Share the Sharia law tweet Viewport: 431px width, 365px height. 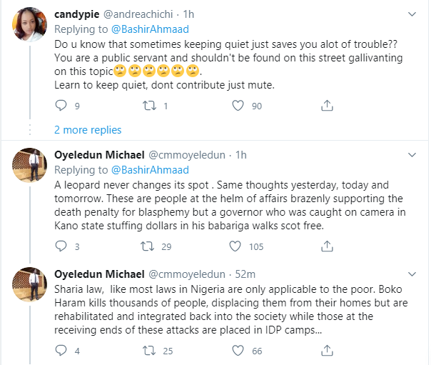(327, 351)
